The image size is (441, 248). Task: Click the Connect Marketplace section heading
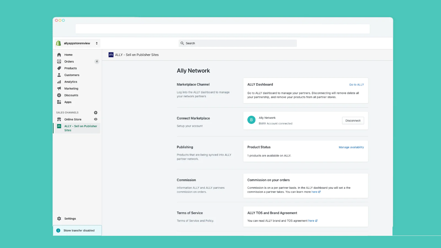click(193, 118)
